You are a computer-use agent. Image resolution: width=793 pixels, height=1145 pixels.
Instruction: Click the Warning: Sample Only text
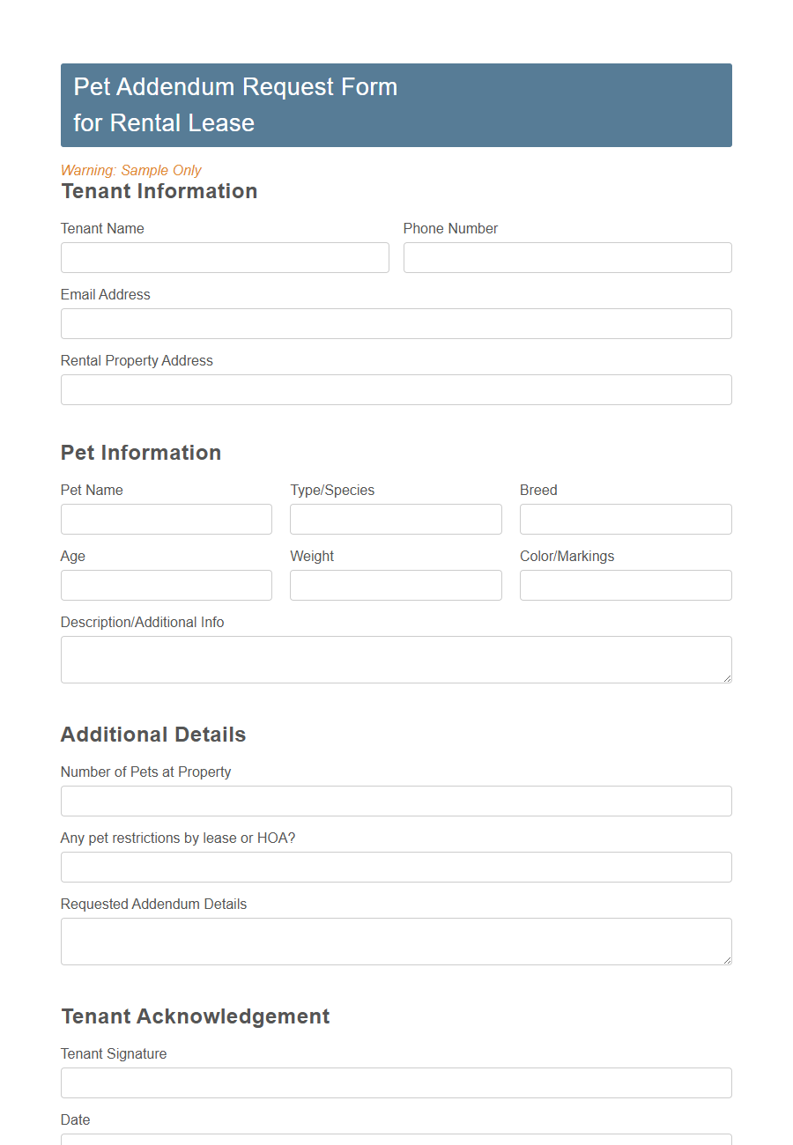[x=130, y=170]
